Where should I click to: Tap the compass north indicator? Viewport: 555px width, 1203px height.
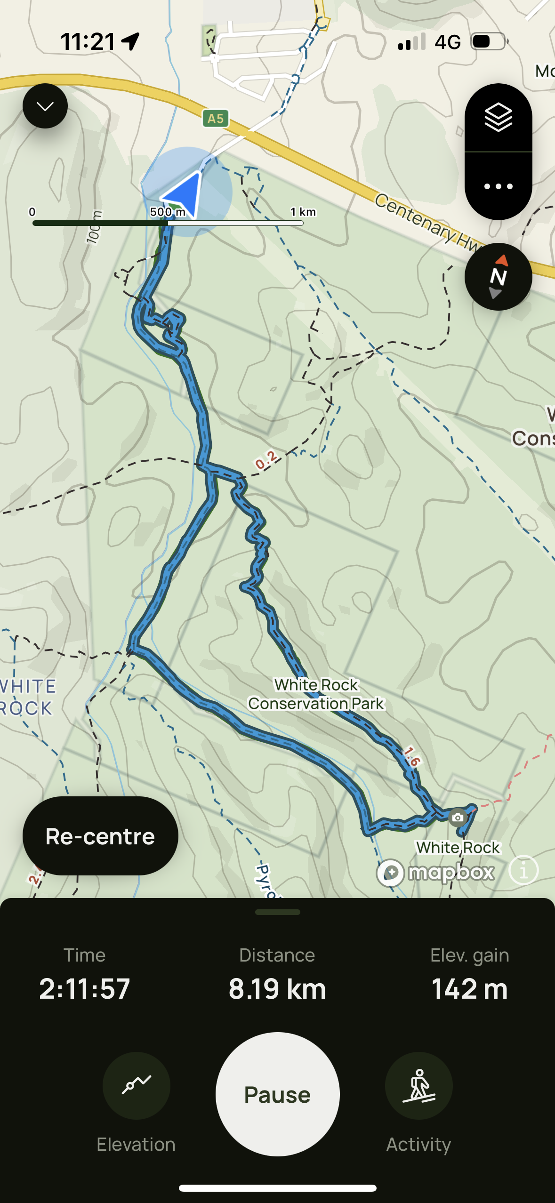pos(498,277)
